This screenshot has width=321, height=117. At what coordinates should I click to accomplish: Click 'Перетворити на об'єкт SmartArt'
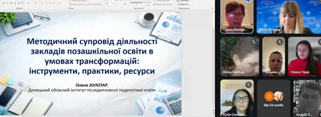(x=86, y=4)
